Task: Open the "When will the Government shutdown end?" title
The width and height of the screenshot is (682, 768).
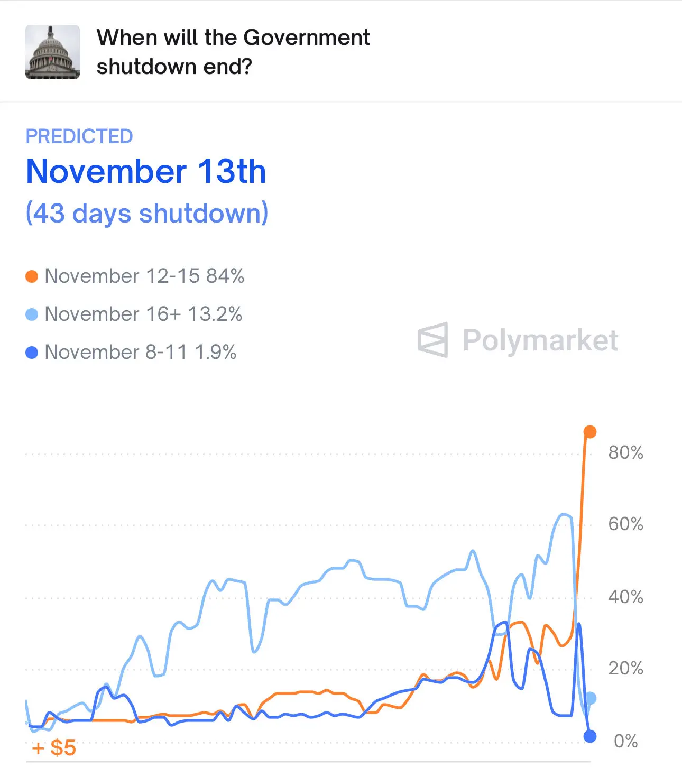Action: 233,52
